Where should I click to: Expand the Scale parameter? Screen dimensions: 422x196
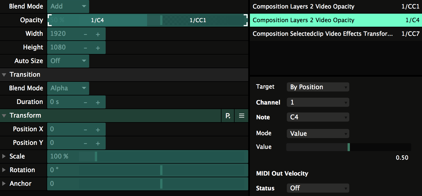[4, 156]
